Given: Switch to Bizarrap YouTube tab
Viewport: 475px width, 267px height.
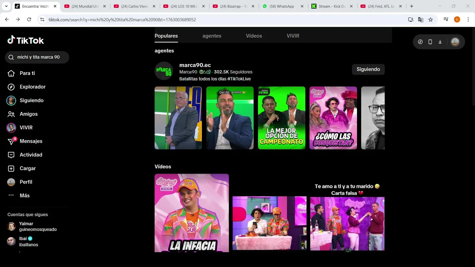Looking at the screenshot, I should 233,6.
